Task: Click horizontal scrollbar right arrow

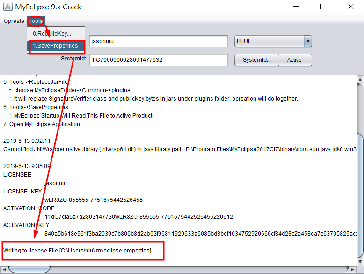Action: [352, 270]
